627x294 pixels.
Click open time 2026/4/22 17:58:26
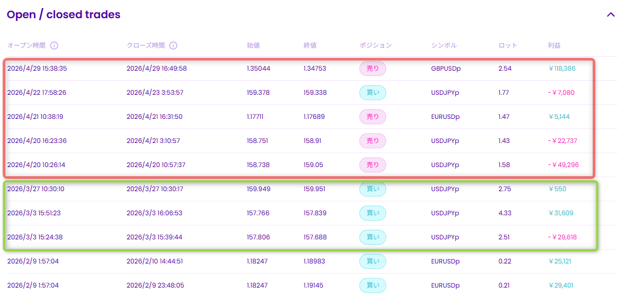tap(37, 93)
